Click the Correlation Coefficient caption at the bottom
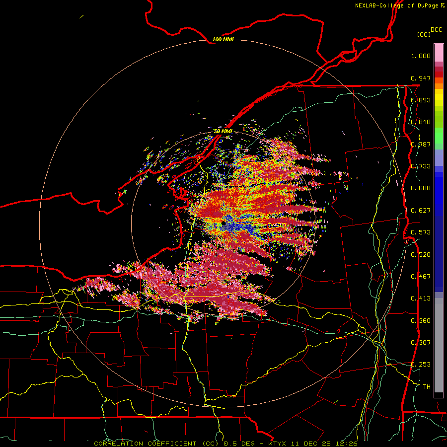Screen dimensions: 447x447 click(225, 444)
